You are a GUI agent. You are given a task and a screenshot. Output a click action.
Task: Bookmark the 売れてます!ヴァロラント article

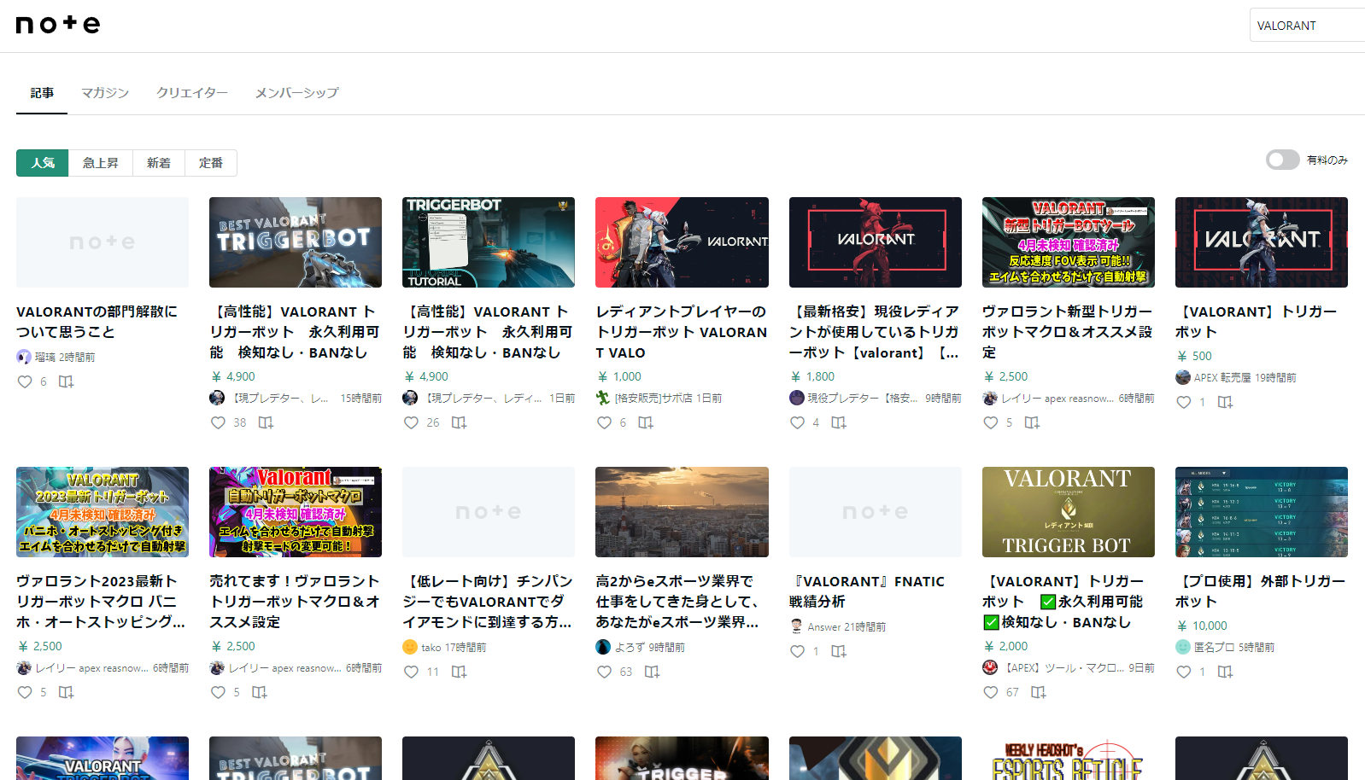point(259,692)
